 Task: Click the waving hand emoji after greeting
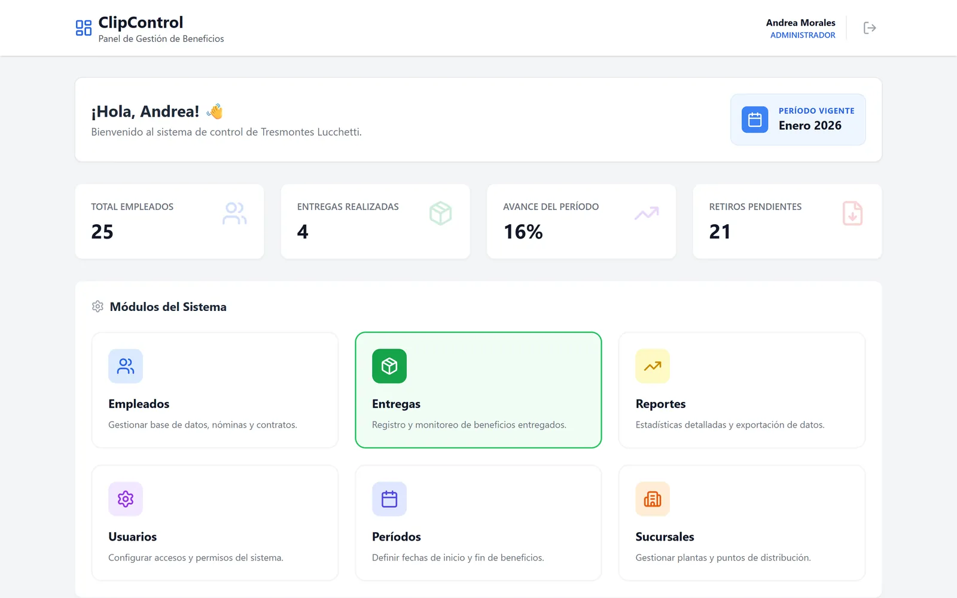[x=215, y=111]
